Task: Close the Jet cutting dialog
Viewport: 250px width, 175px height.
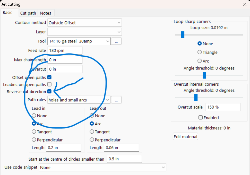Action: coord(245,4)
